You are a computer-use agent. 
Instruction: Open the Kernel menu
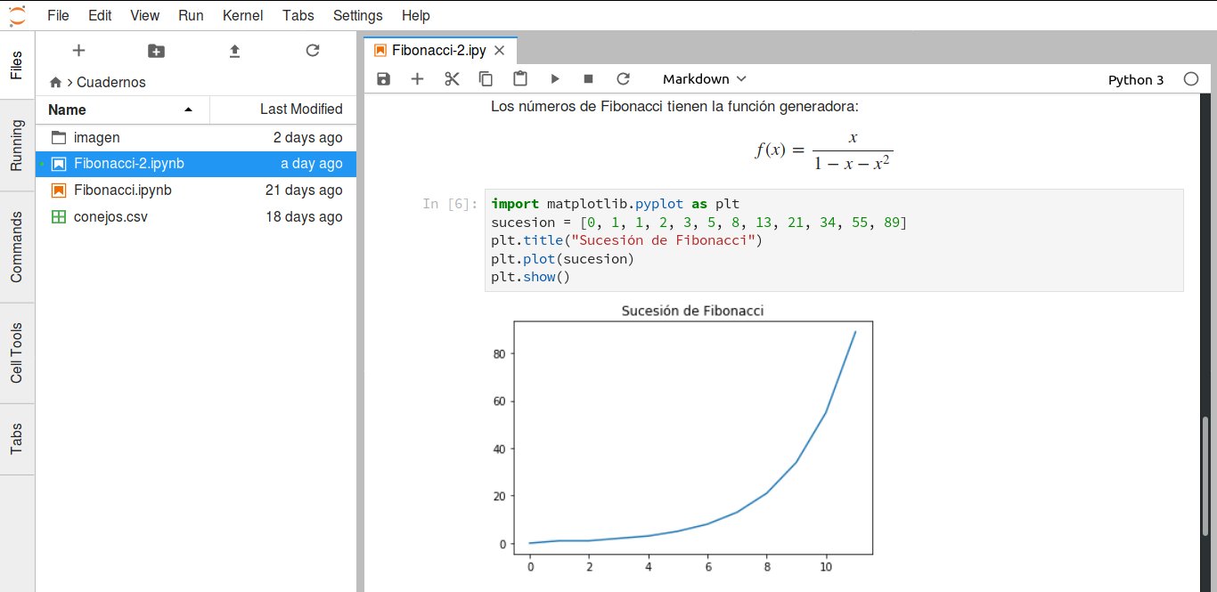(242, 15)
